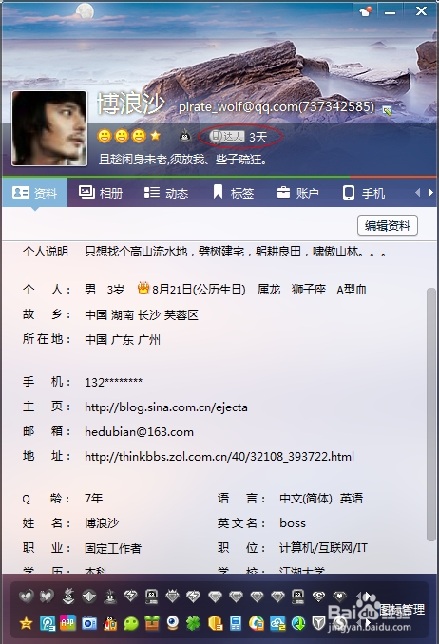Open the blue pengyou circle icon

click(48, 623)
